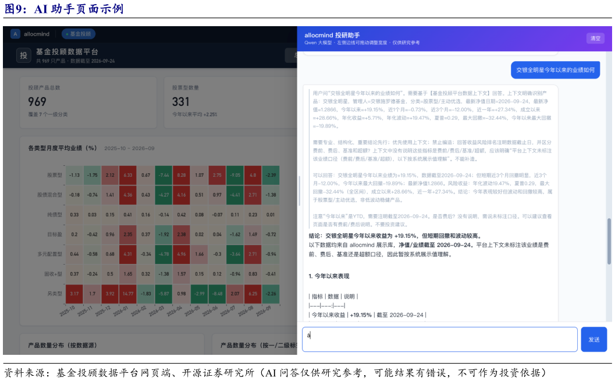Click the 1. 今年以来表现 heading in reply
The image size is (615, 381).
pyautogui.click(x=329, y=276)
